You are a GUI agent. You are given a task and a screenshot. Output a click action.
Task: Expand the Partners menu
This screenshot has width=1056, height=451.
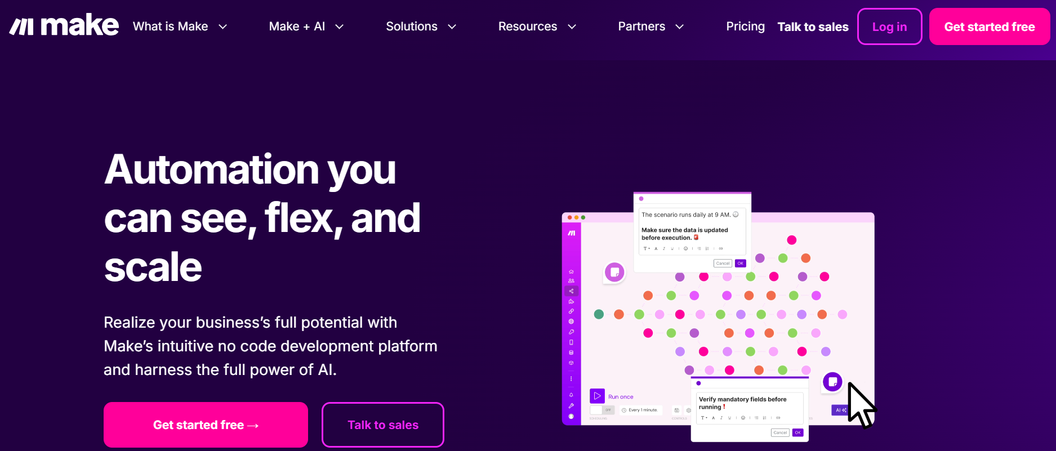651,26
